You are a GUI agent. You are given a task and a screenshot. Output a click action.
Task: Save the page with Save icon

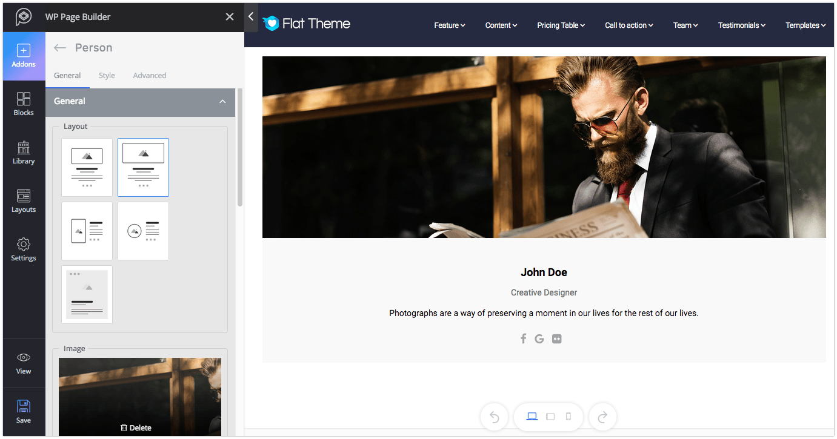(x=24, y=412)
